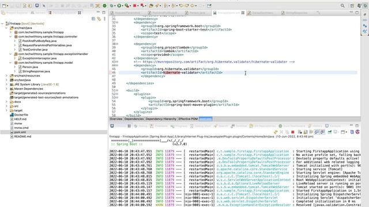
Task: Select HELP.md in the tree
Action: pos(20,119)
